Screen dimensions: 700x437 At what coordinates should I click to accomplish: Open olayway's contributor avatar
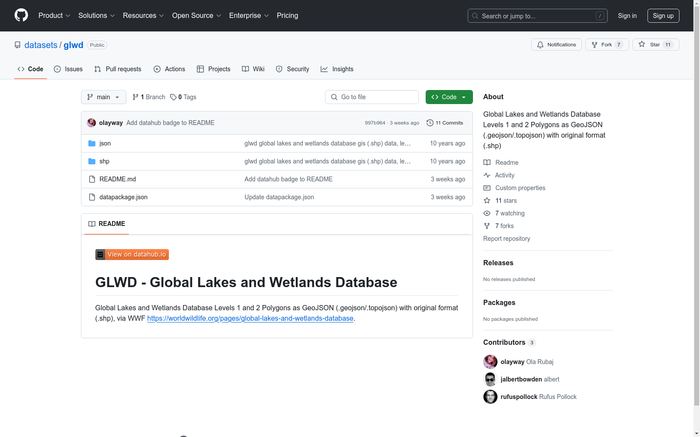490,362
